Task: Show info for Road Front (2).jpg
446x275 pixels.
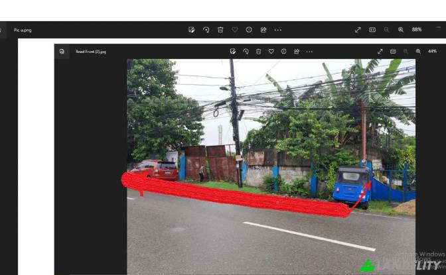Action: point(283,51)
